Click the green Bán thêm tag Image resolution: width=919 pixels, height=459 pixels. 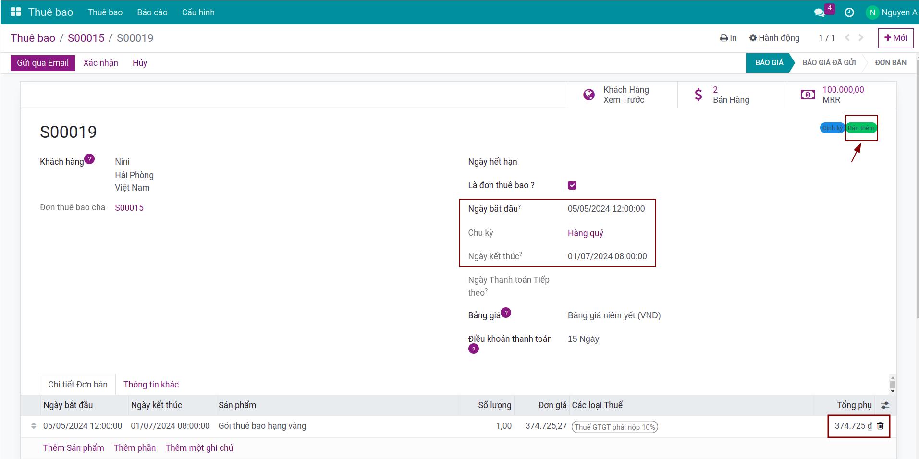(x=861, y=128)
